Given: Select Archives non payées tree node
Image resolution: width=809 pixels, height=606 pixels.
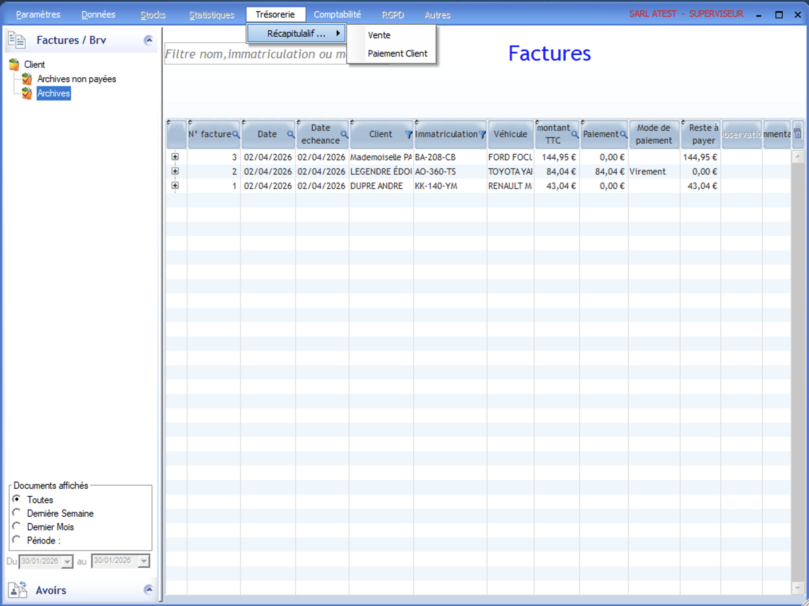Looking at the screenshot, I should pyautogui.click(x=76, y=79).
